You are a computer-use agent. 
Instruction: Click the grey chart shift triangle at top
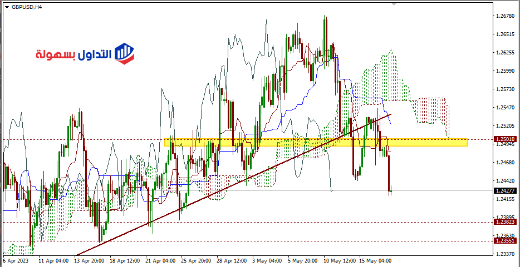click(x=395, y=4)
